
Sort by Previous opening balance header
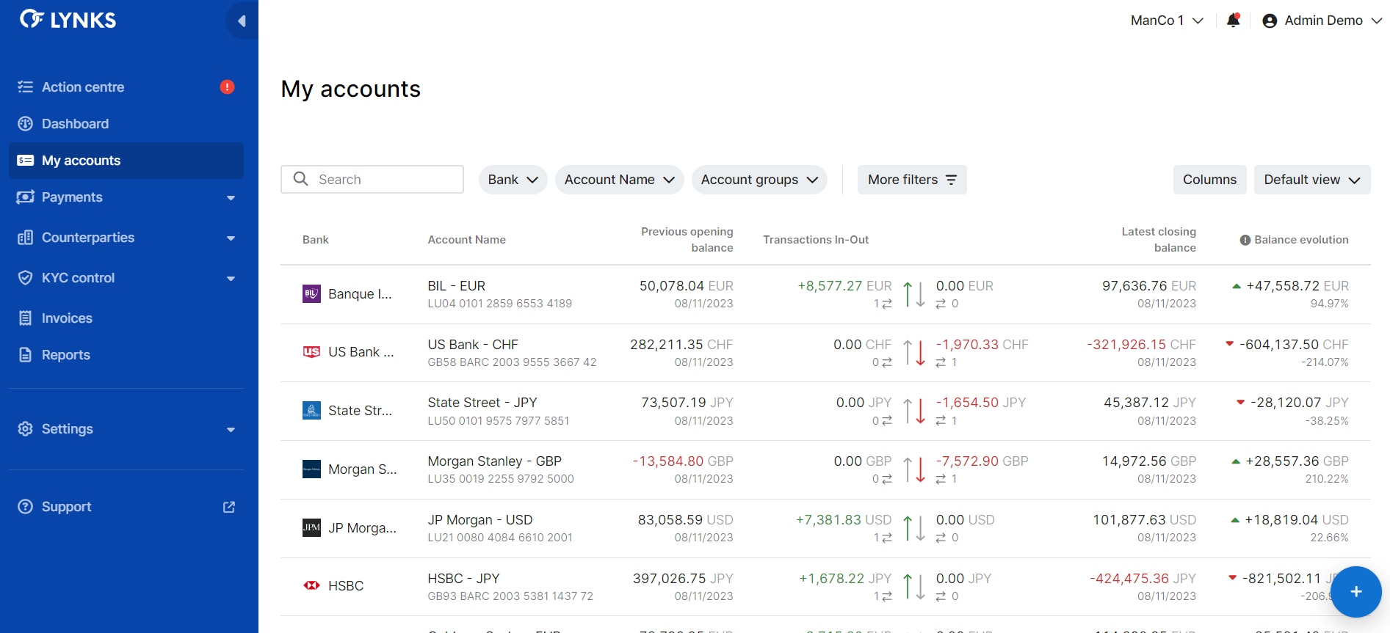(x=687, y=240)
